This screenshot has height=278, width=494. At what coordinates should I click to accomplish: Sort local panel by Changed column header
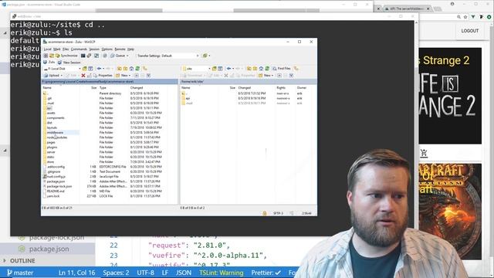pos(137,87)
